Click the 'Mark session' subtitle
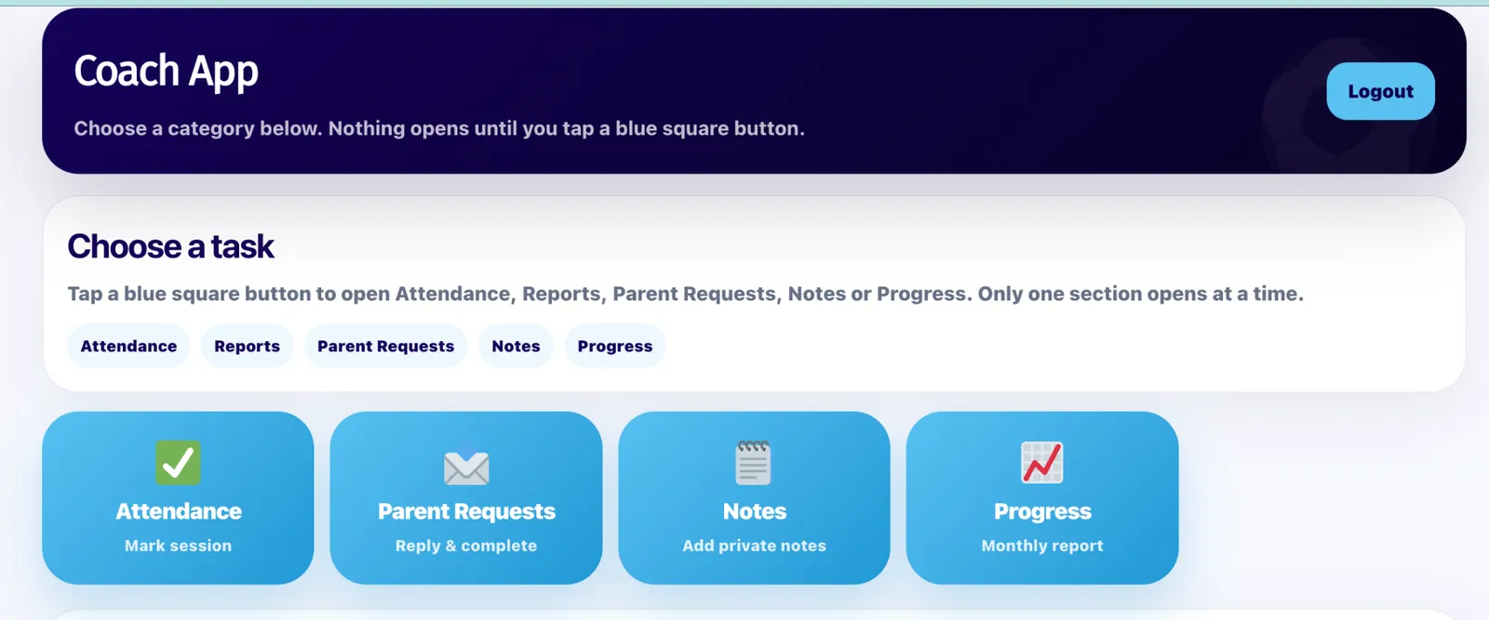The image size is (1489, 620). tap(178, 546)
